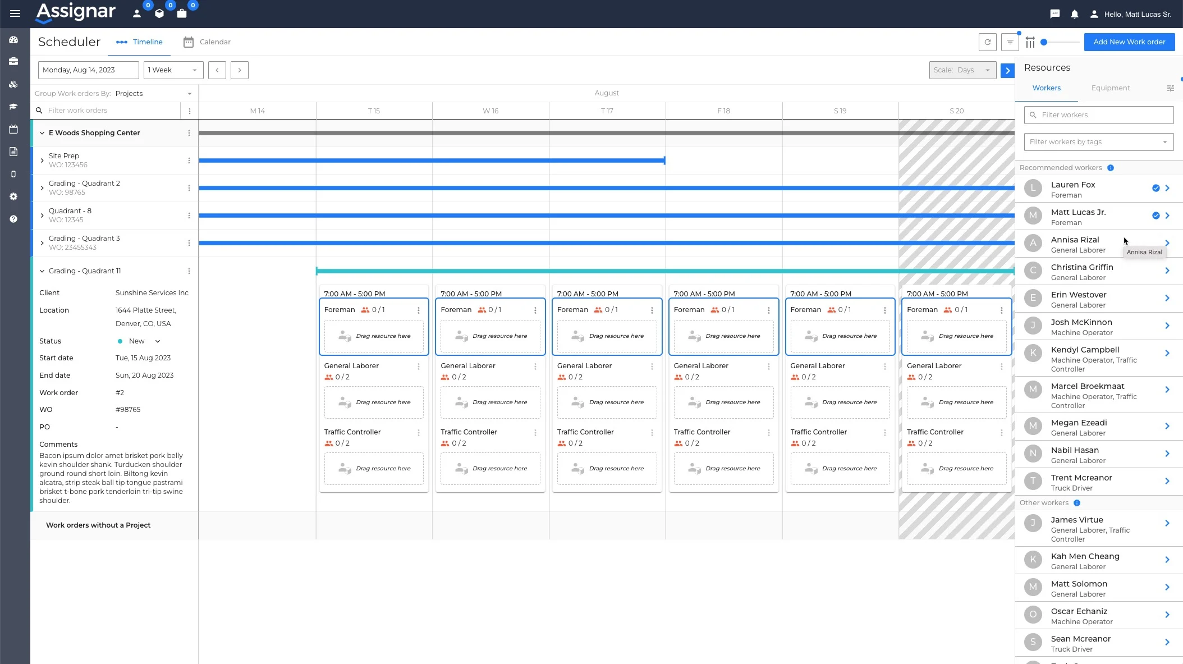Viewport: 1183px width, 664px height.
Task: Click the Filter workers search field
Action: coord(1099,115)
